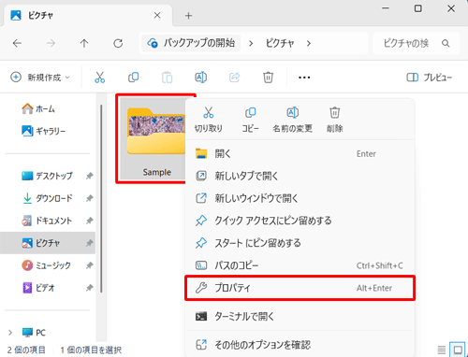Choose ターミナルで開く
Image resolution: width=468 pixels, height=357 pixels.
[x=300, y=316]
